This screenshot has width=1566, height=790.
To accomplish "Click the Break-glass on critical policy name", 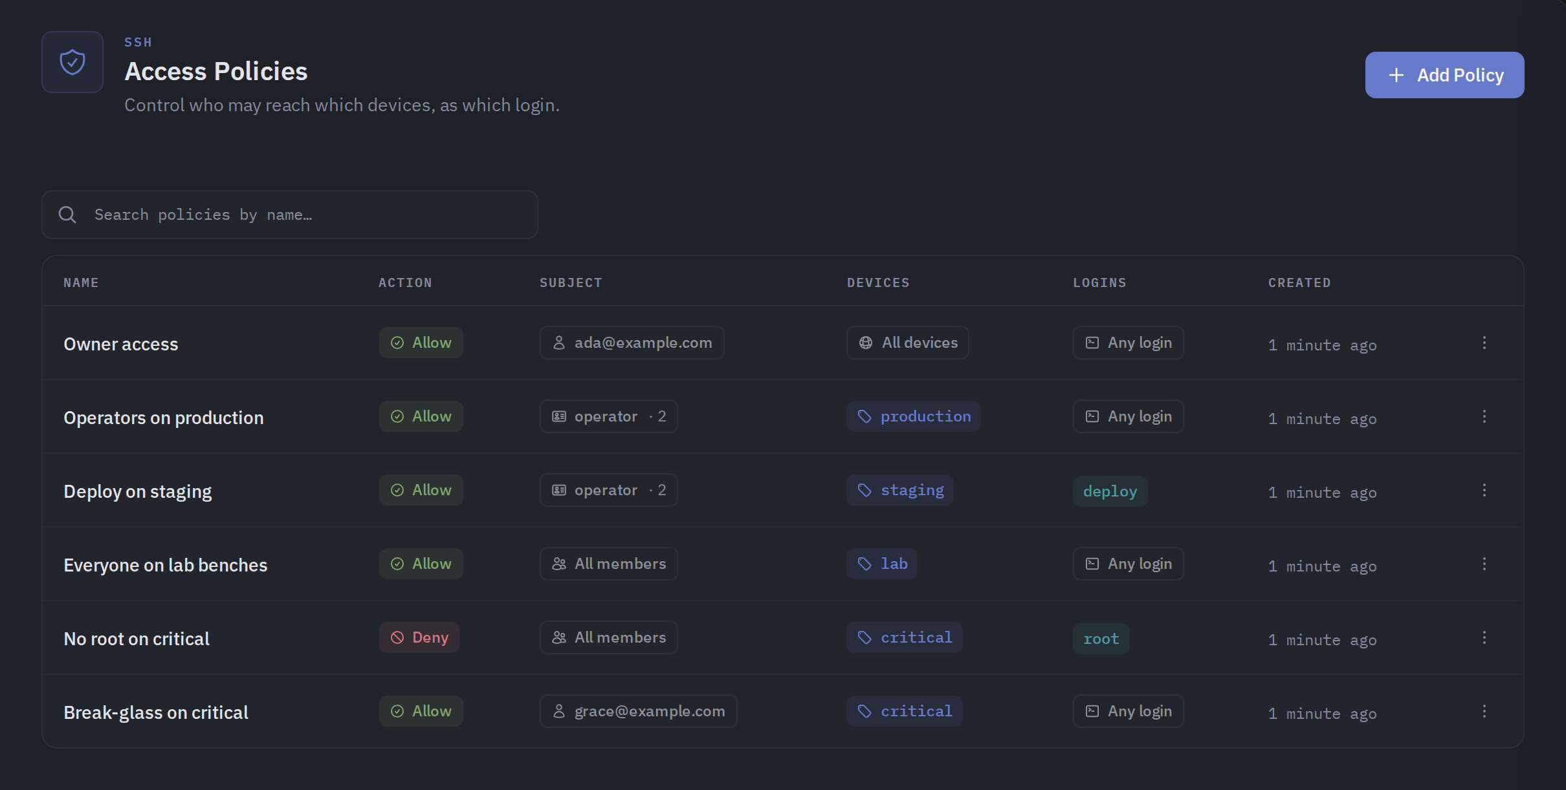I will (x=156, y=712).
